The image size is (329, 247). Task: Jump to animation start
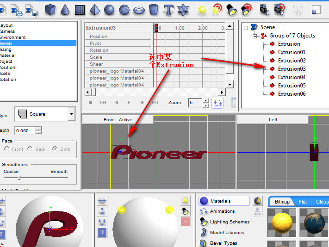(x=103, y=103)
